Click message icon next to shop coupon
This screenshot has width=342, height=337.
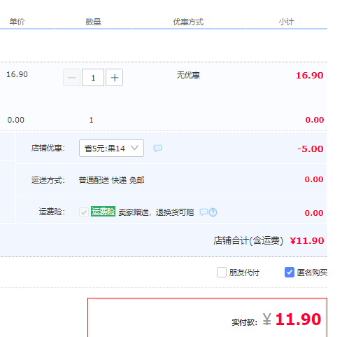pyautogui.click(x=157, y=148)
